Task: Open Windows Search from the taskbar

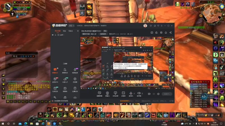Action: pyautogui.click(x=8, y=123)
